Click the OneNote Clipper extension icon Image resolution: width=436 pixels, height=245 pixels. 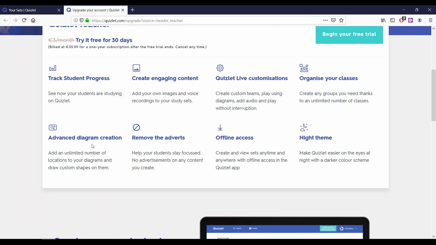(x=410, y=20)
